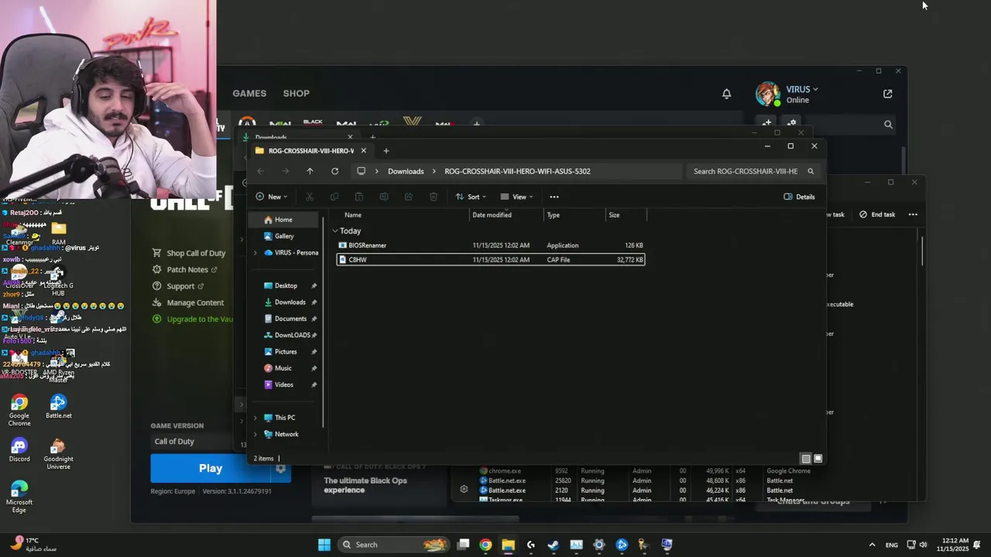Screen dimensions: 991x557
Task: Click the Play button in Battle.net
Action: [211, 468]
